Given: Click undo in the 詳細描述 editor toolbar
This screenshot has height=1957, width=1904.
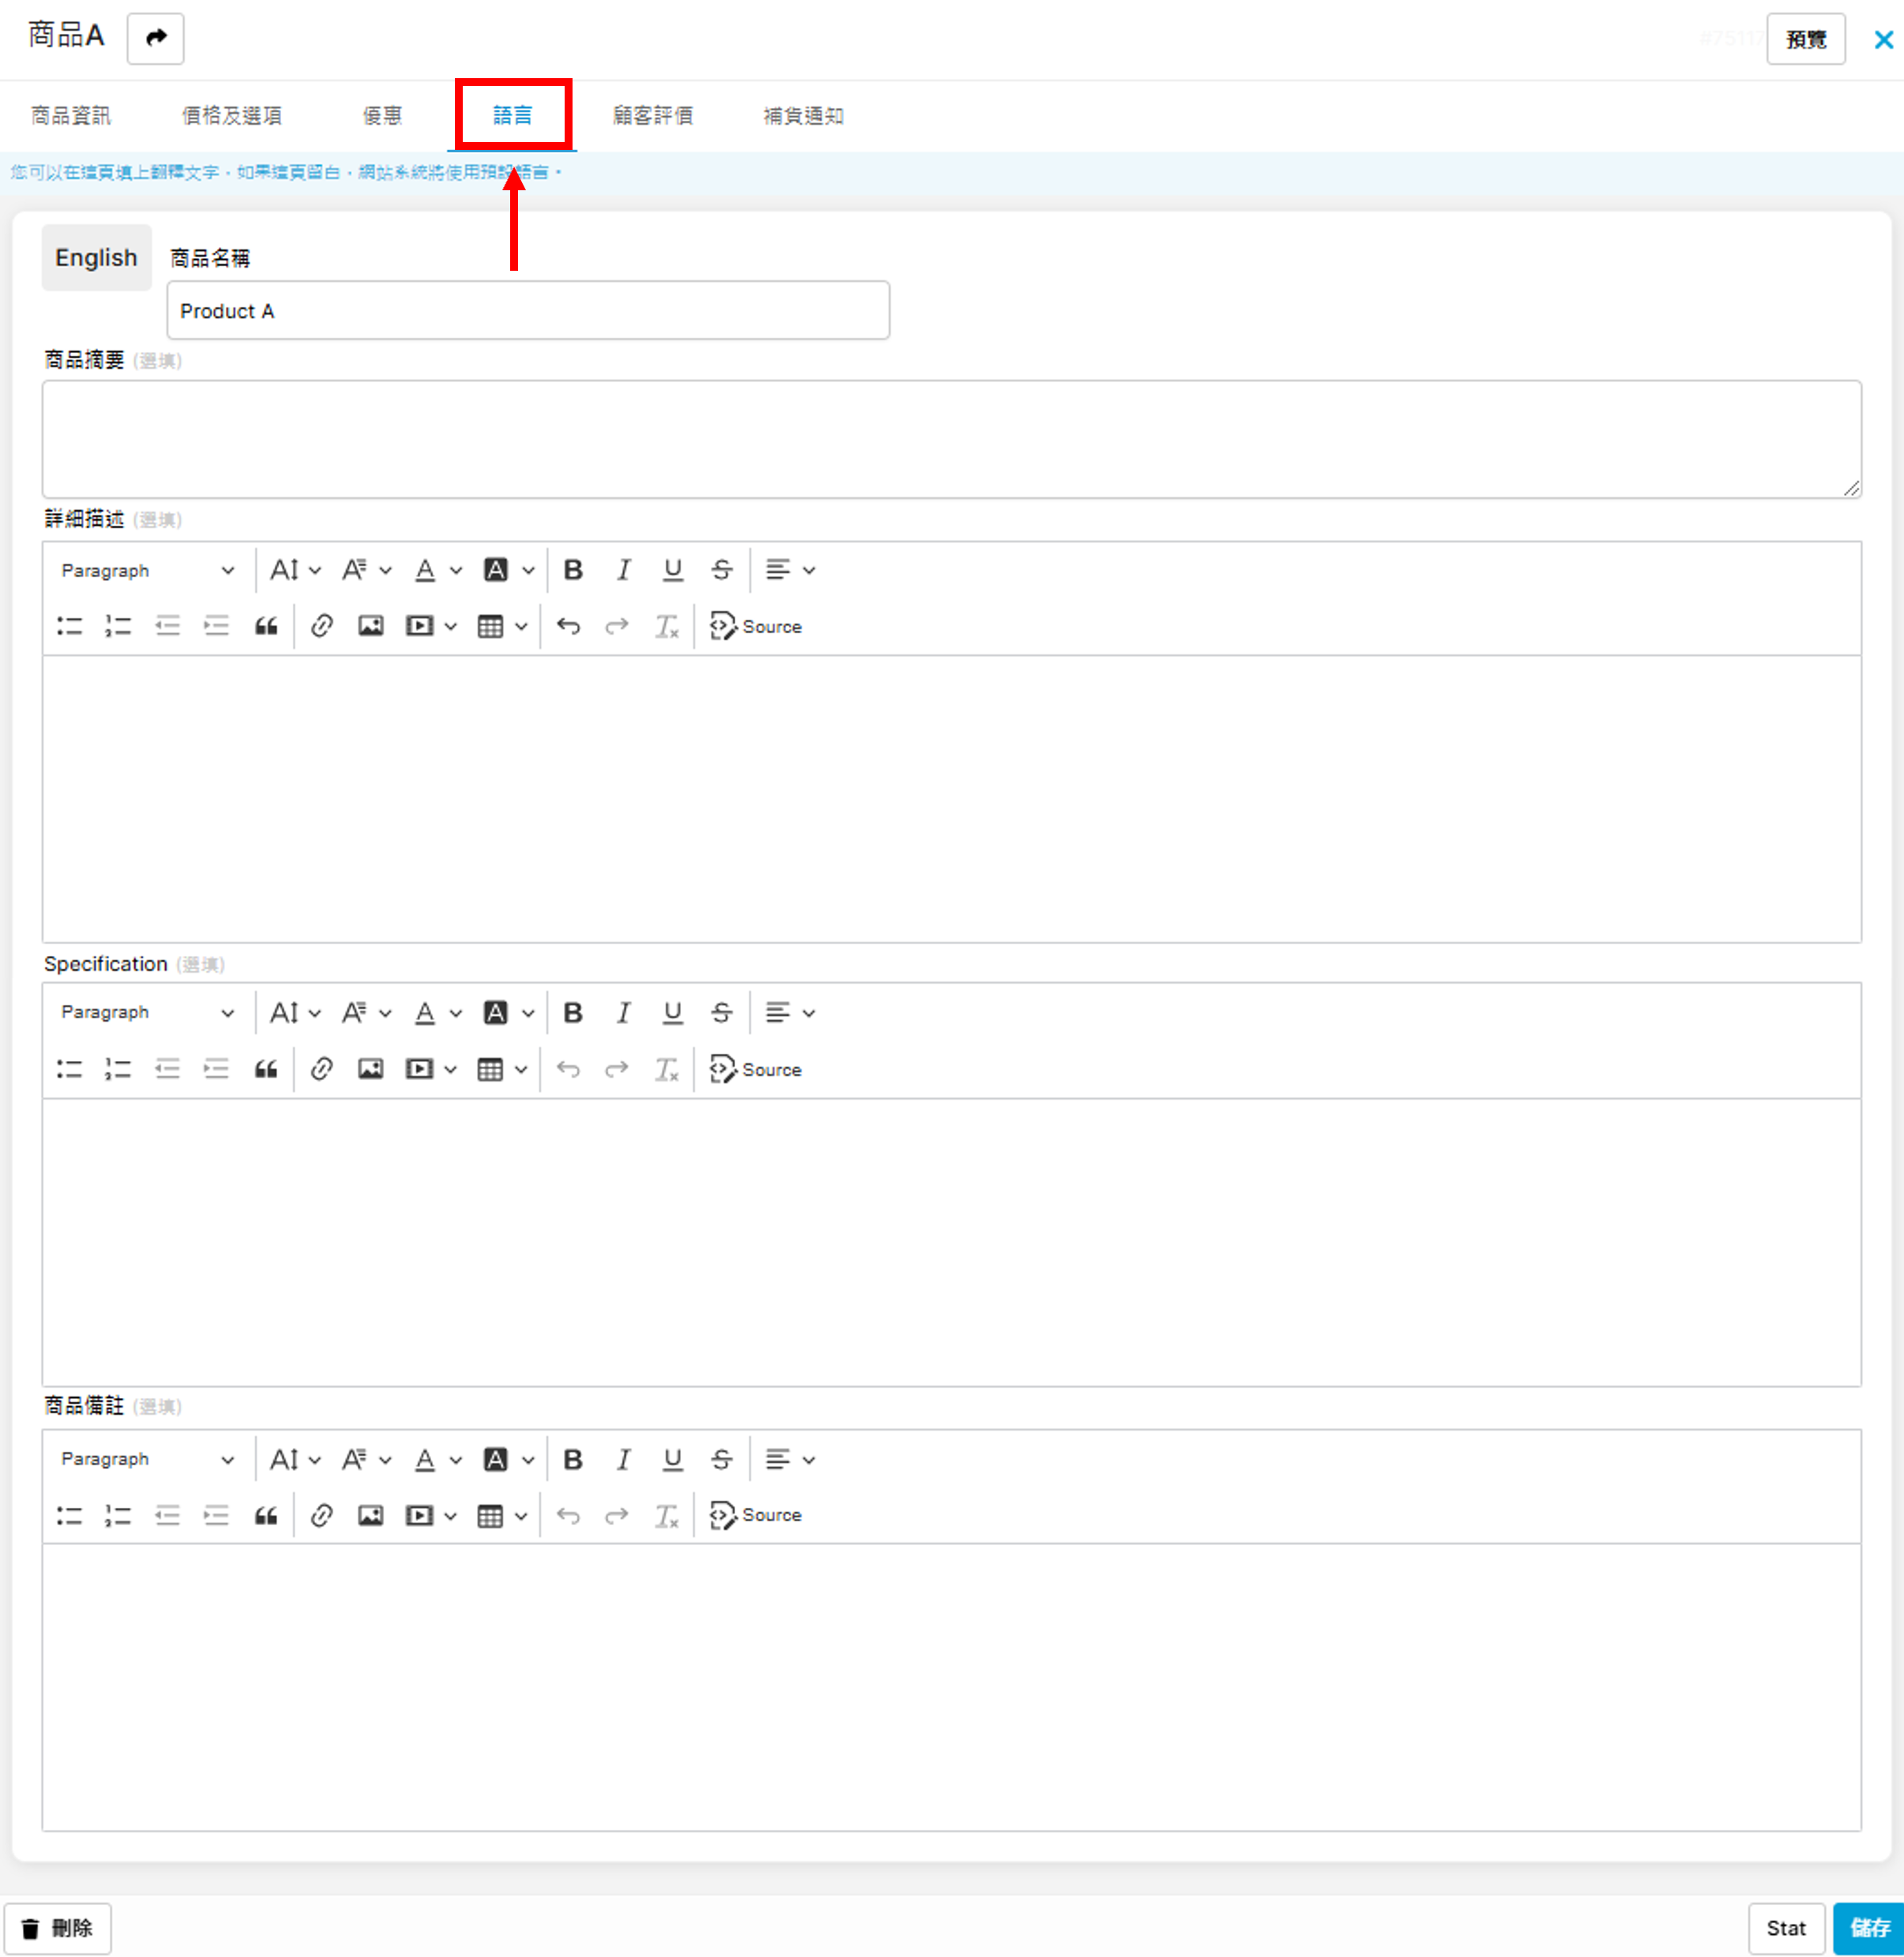Looking at the screenshot, I should pyautogui.click(x=568, y=627).
